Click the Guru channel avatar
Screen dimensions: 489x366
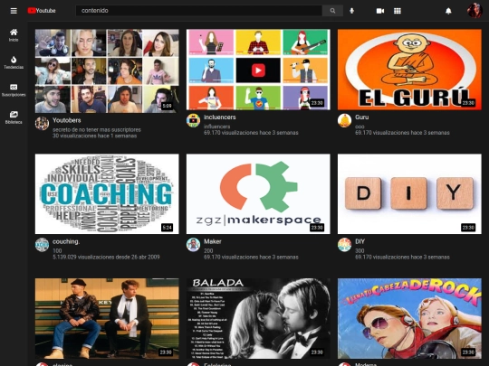(345, 120)
